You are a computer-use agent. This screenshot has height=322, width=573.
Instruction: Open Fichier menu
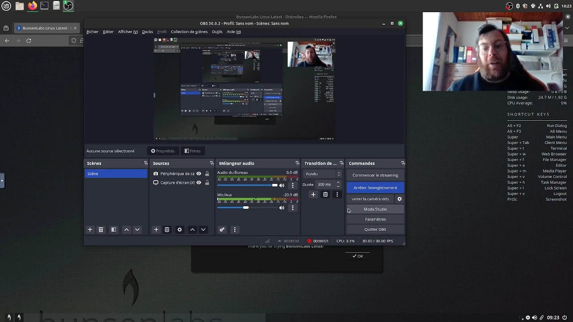pyautogui.click(x=93, y=32)
